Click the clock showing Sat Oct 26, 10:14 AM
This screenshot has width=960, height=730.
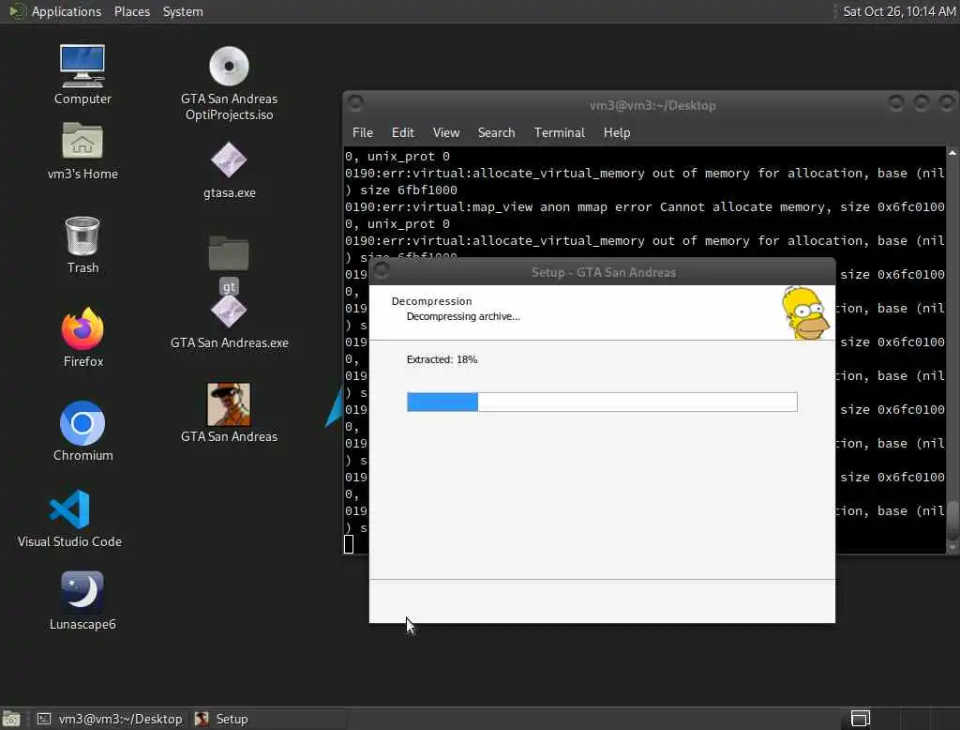point(899,11)
